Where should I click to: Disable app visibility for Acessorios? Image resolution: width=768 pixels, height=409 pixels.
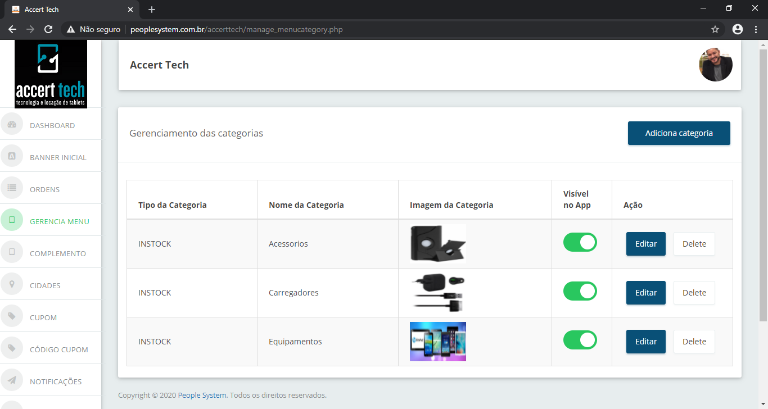[x=580, y=243]
